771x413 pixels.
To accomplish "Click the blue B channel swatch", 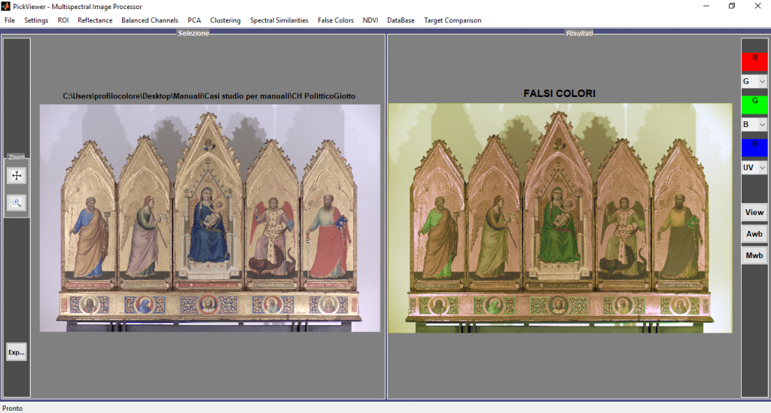I will coord(754,147).
